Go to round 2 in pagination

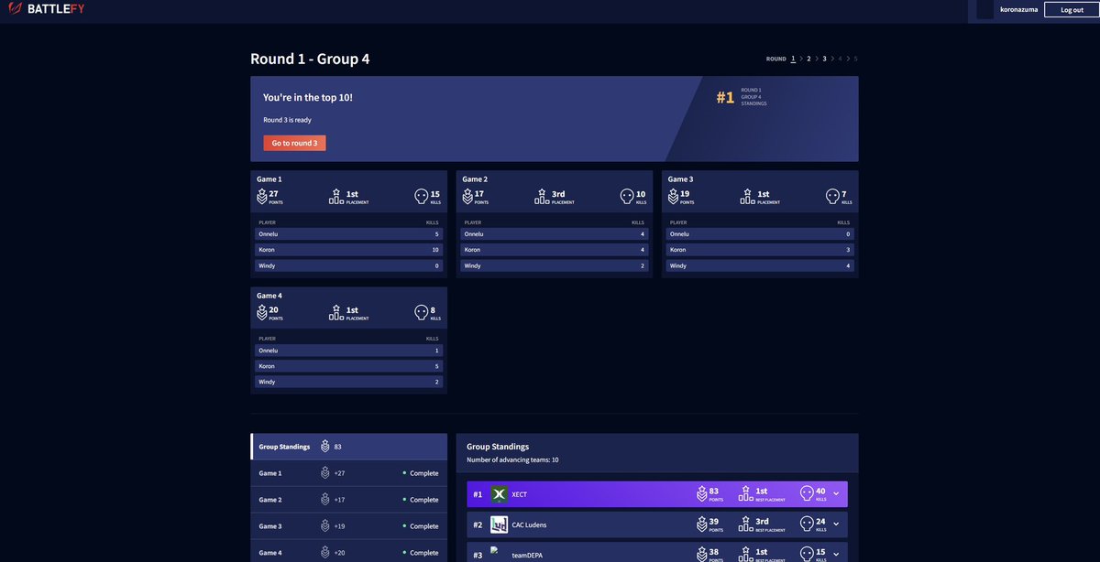pos(808,59)
